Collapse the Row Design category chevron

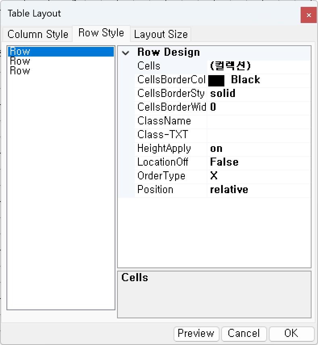click(x=126, y=53)
